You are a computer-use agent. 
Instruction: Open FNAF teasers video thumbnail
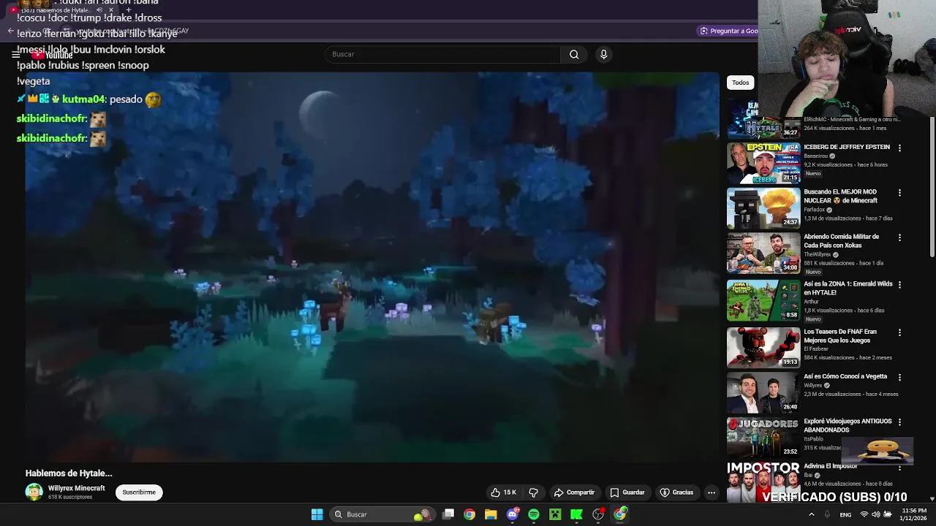763,347
